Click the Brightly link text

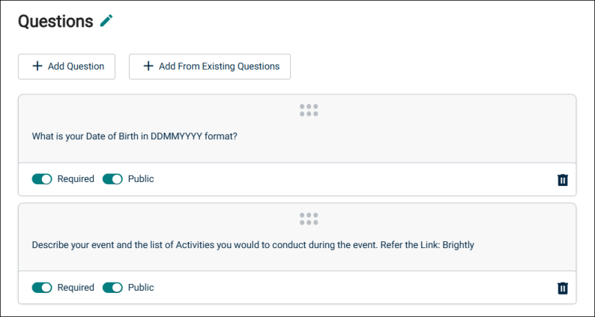click(x=459, y=245)
